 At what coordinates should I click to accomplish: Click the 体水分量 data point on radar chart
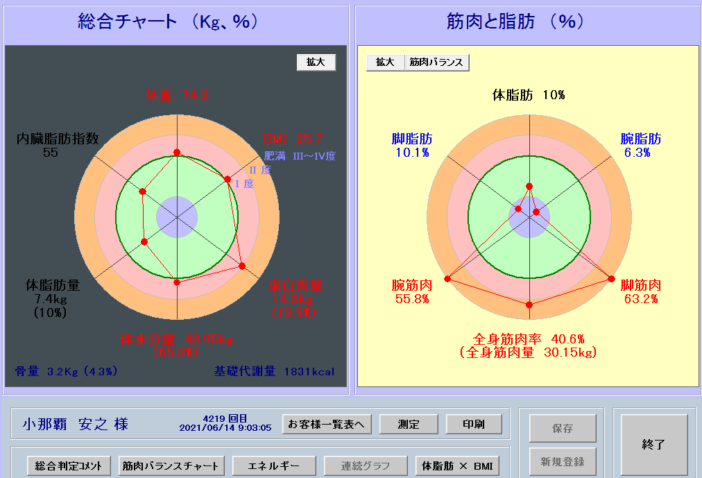177,282
